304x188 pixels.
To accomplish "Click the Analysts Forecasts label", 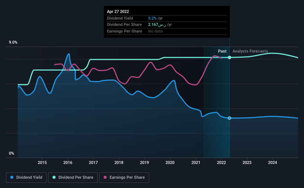I will [x=250, y=51].
